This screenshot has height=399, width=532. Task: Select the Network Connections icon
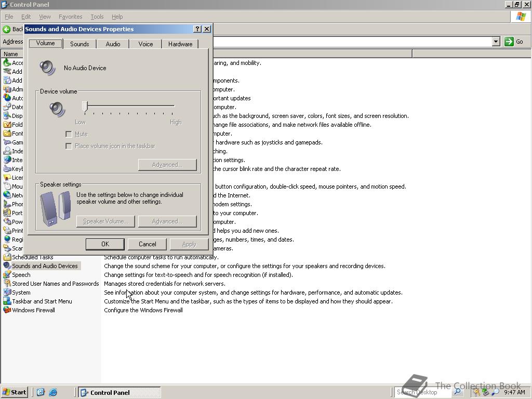[7, 195]
